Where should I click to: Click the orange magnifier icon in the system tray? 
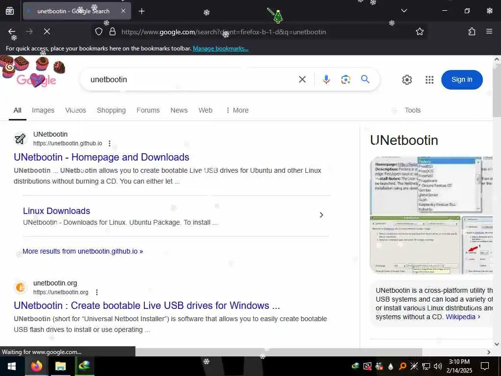click(402, 366)
